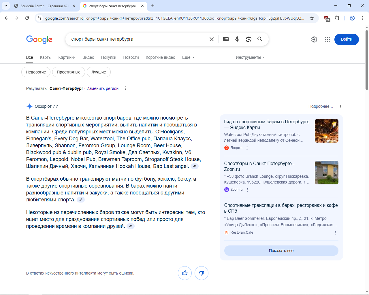This screenshot has height=295, width=369.
Task: Click the microphone voice search icon
Action: point(237,39)
